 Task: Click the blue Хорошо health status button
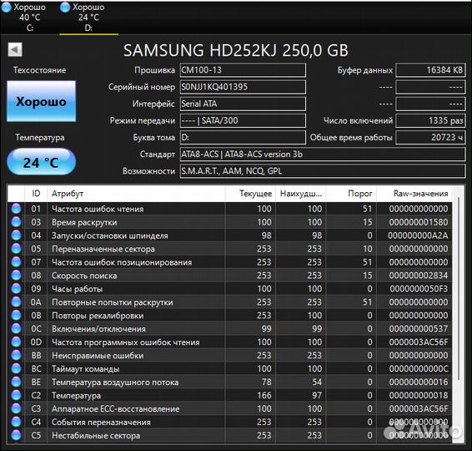41,101
